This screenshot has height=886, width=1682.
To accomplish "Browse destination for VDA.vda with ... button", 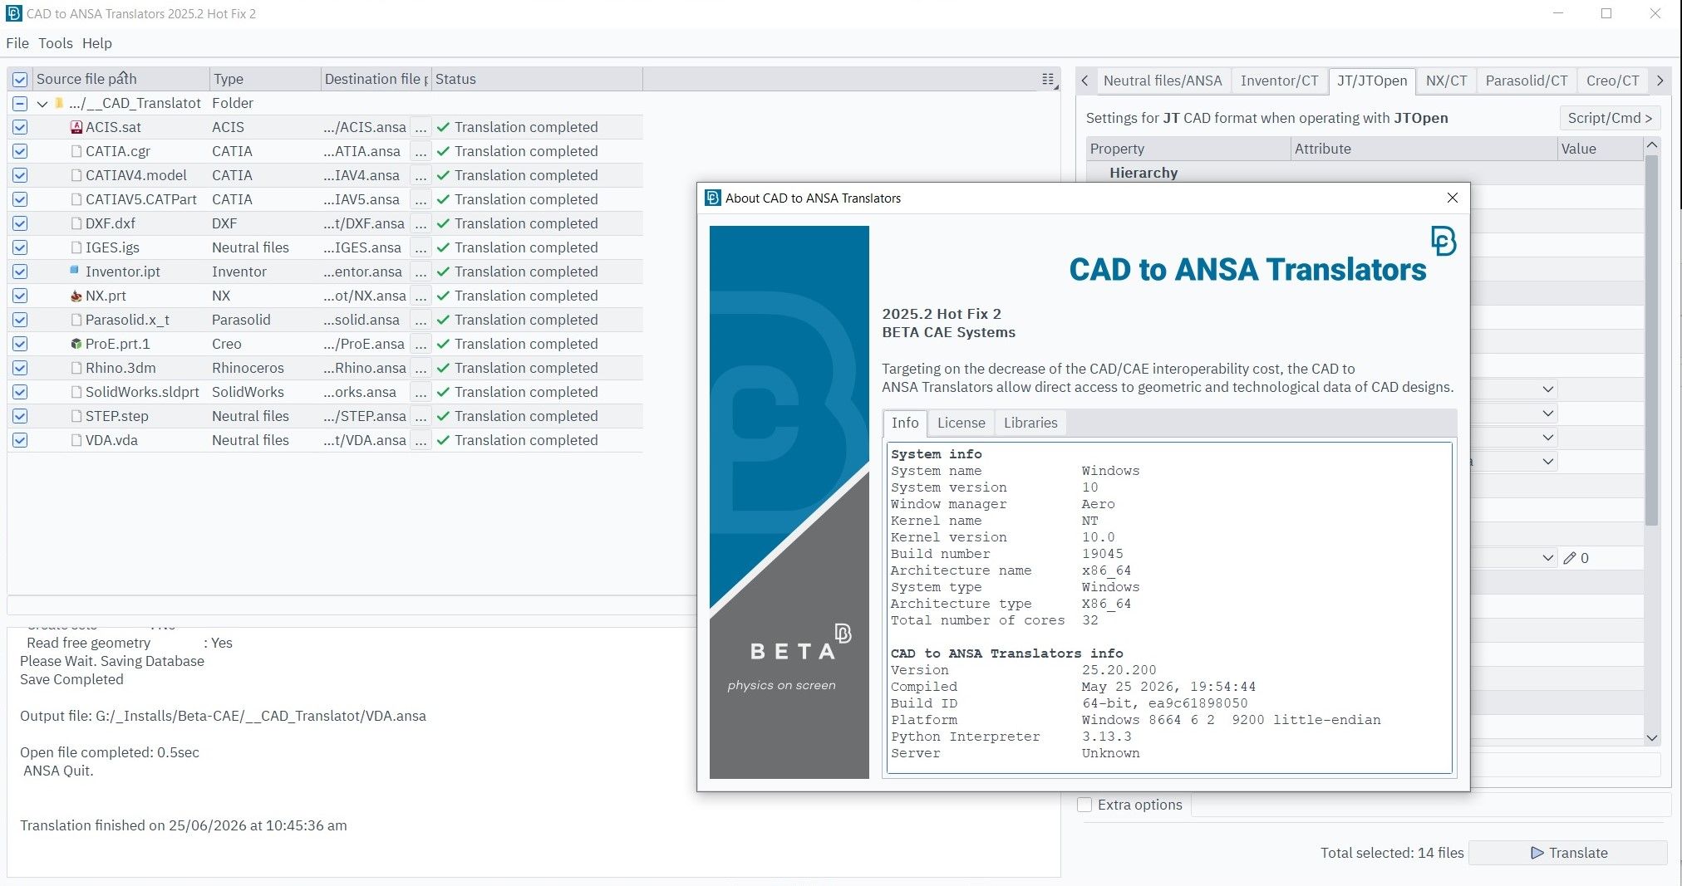I will point(420,440).
